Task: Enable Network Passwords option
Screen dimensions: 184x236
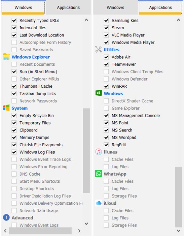Action: coord(14,101)
